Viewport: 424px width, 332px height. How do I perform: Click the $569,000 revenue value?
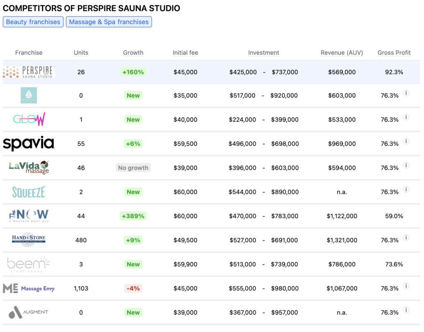342,72
